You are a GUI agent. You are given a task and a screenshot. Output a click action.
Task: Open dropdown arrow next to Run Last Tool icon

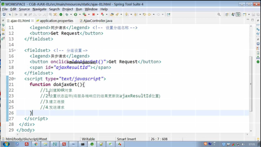(89, 15)
